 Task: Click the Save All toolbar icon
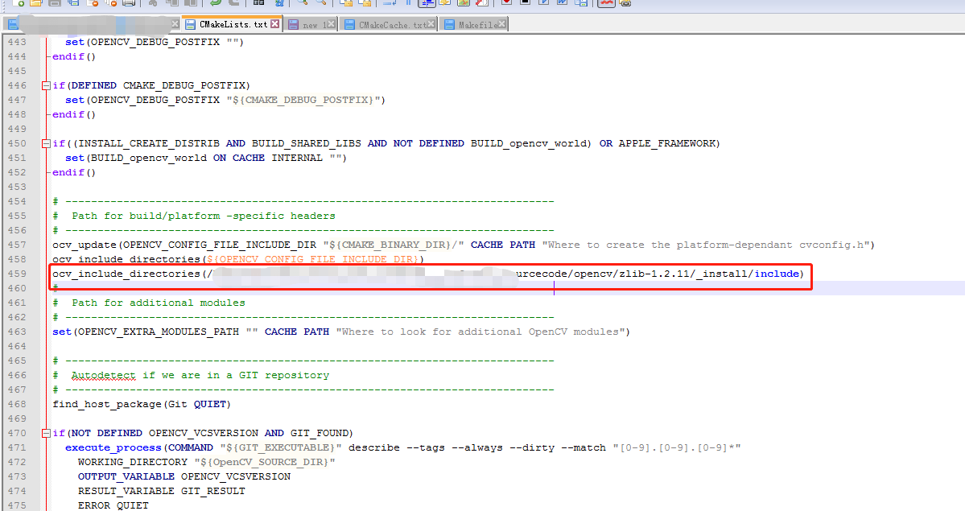tap(73, 2)
